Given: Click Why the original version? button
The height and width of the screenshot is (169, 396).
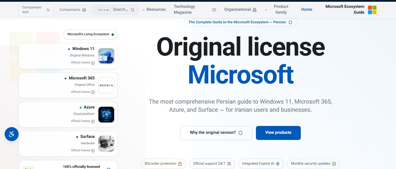Looking at the screenshot, I should tap(216, 133).
